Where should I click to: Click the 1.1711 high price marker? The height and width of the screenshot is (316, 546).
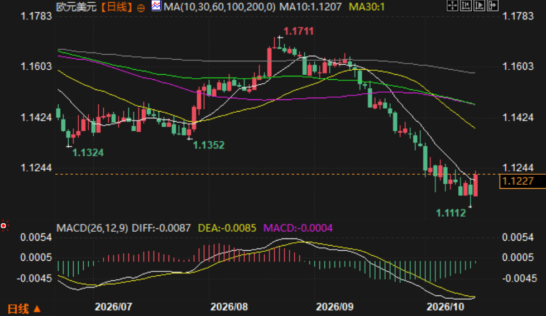(x=299, y=31)
